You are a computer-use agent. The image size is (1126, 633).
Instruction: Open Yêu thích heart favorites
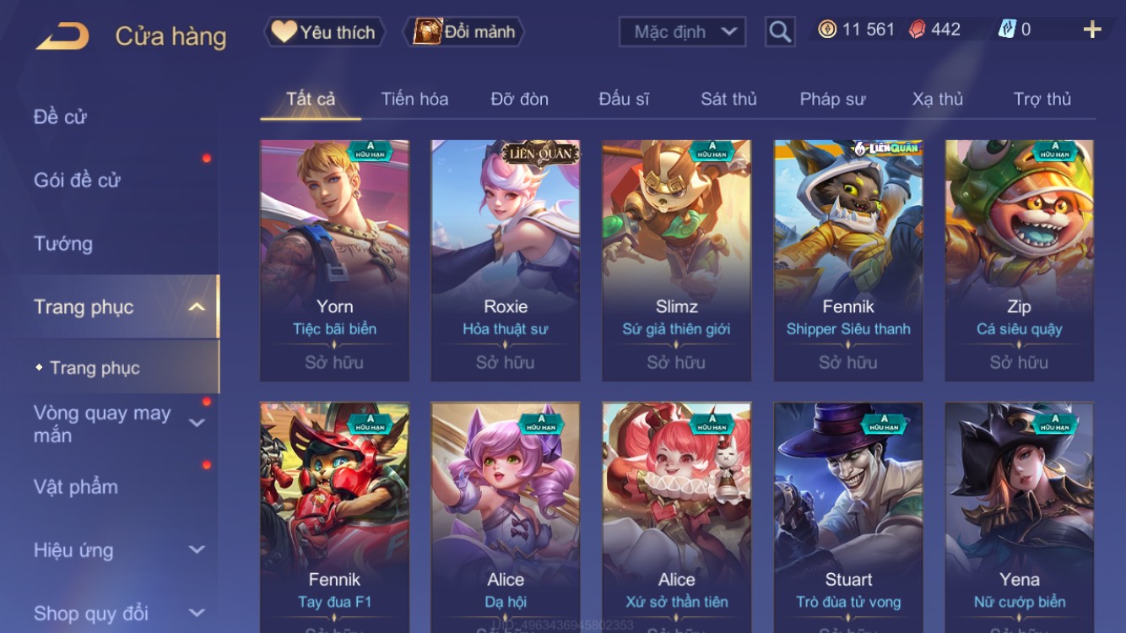tap(324, 32)
